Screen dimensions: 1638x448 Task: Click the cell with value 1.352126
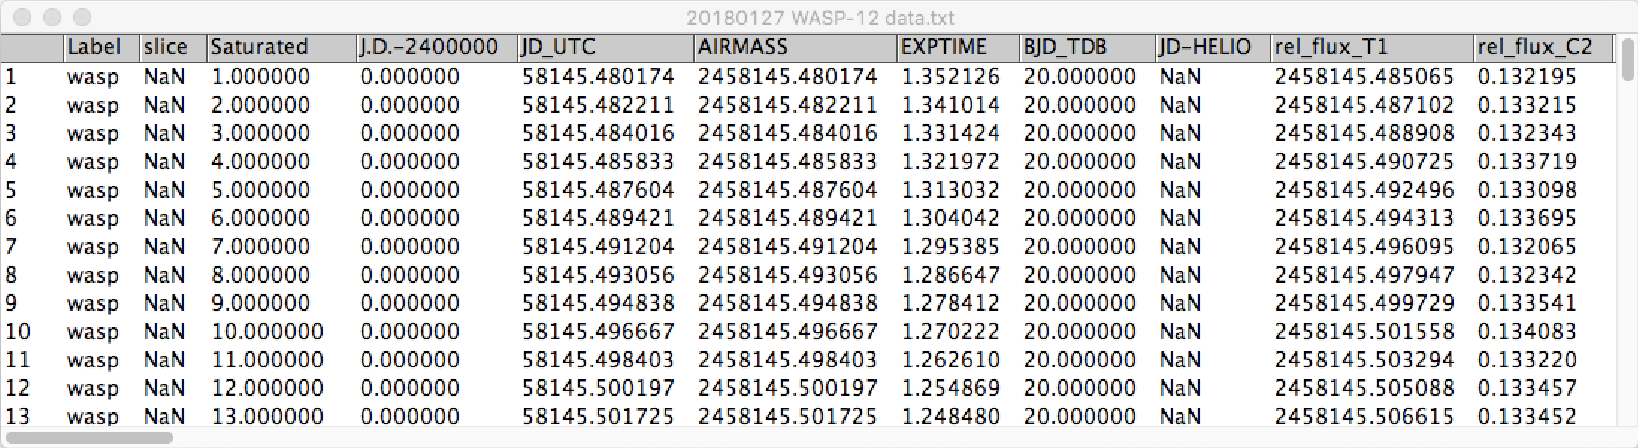tap(950, 77)
